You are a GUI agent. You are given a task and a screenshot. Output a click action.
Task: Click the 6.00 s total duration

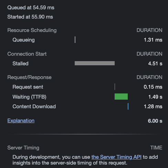coord(155,121)
